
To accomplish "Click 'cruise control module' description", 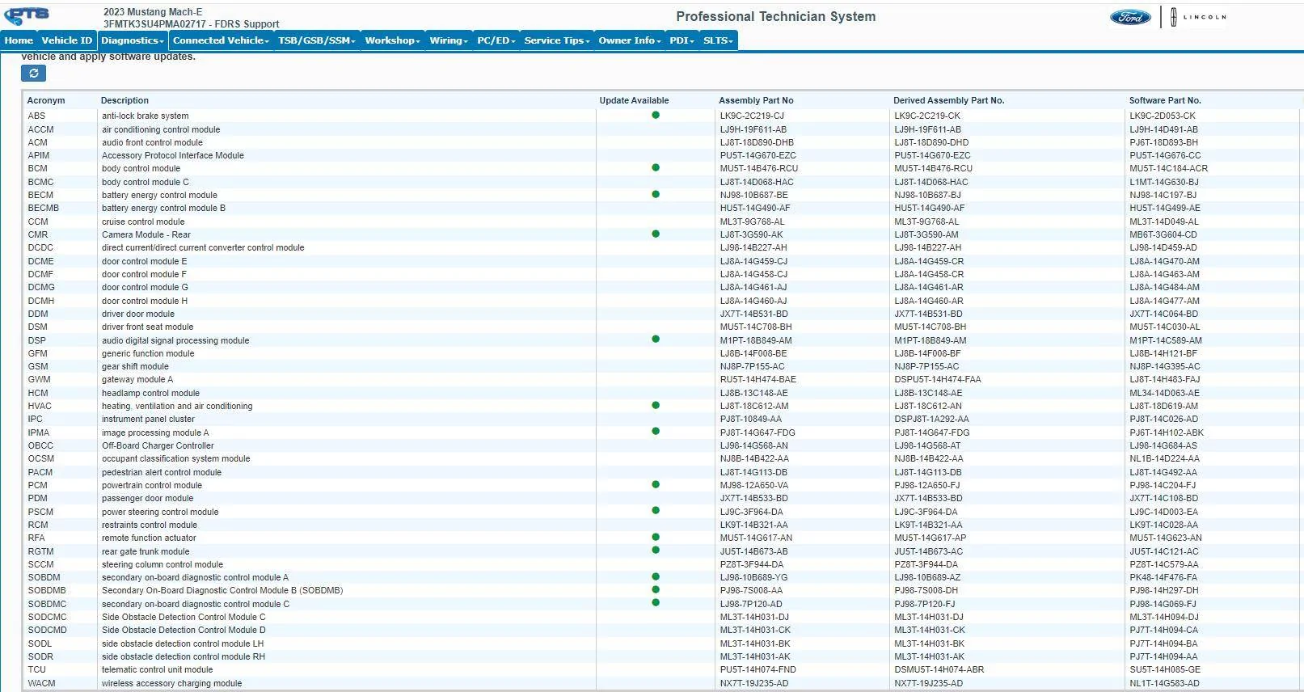I will [x=143, y=222].
